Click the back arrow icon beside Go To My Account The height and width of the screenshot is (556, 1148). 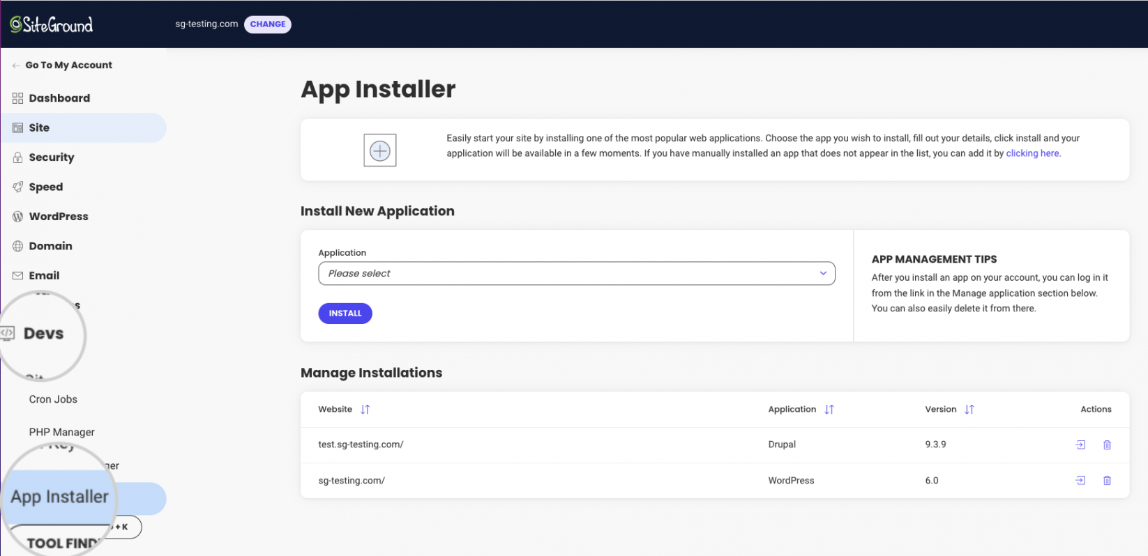(15, 65)
